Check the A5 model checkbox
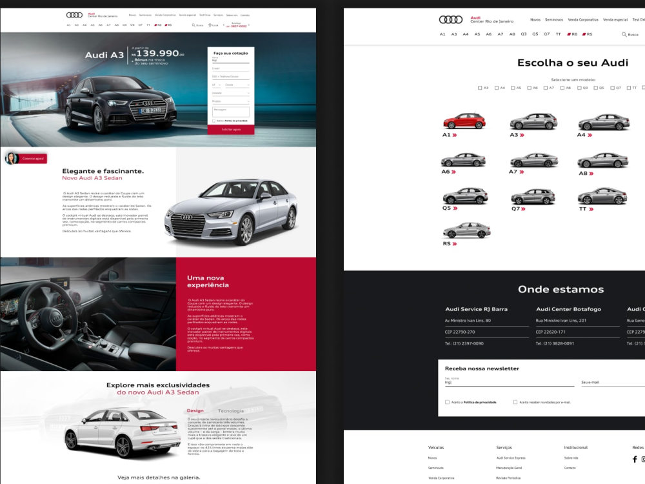Viewport: 645px width, 484px height. click(x=513, y=88)
